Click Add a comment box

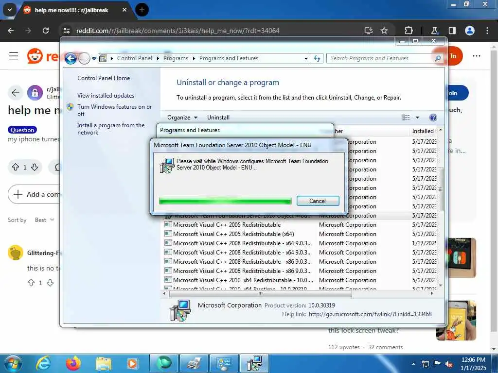(35, 194)
